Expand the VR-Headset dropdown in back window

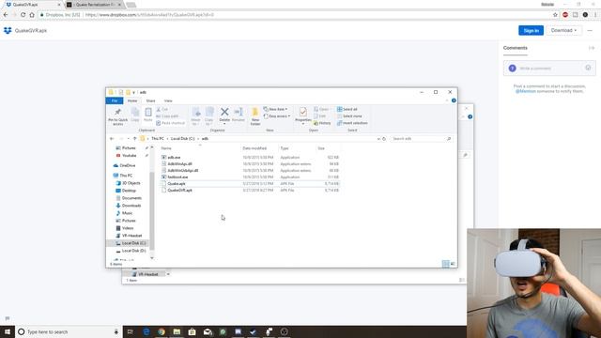click(x=168, y=274)
